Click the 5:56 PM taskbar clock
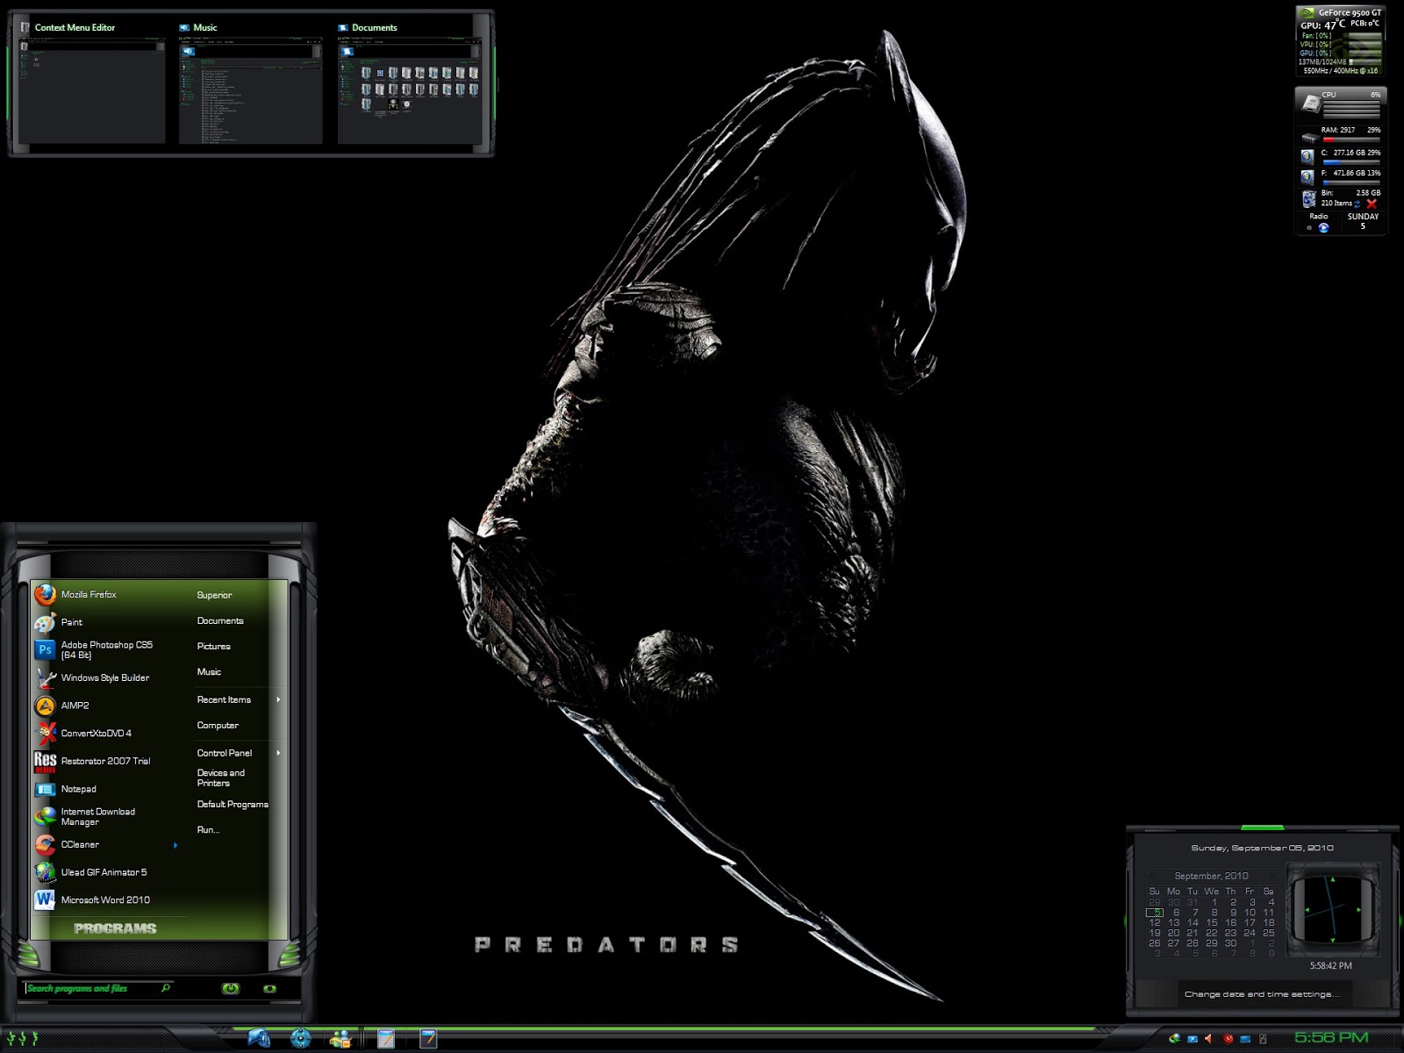The image size is (1404, 1053). point(1331,1038)
